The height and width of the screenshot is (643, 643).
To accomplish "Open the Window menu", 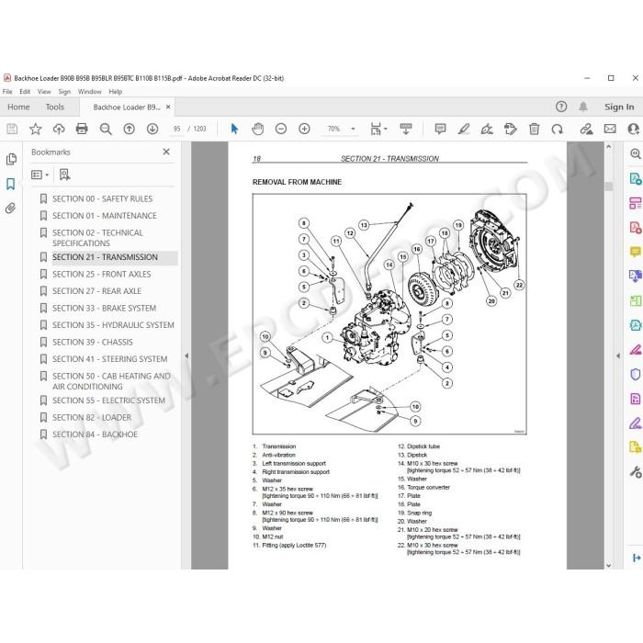I will pos(89,92).
